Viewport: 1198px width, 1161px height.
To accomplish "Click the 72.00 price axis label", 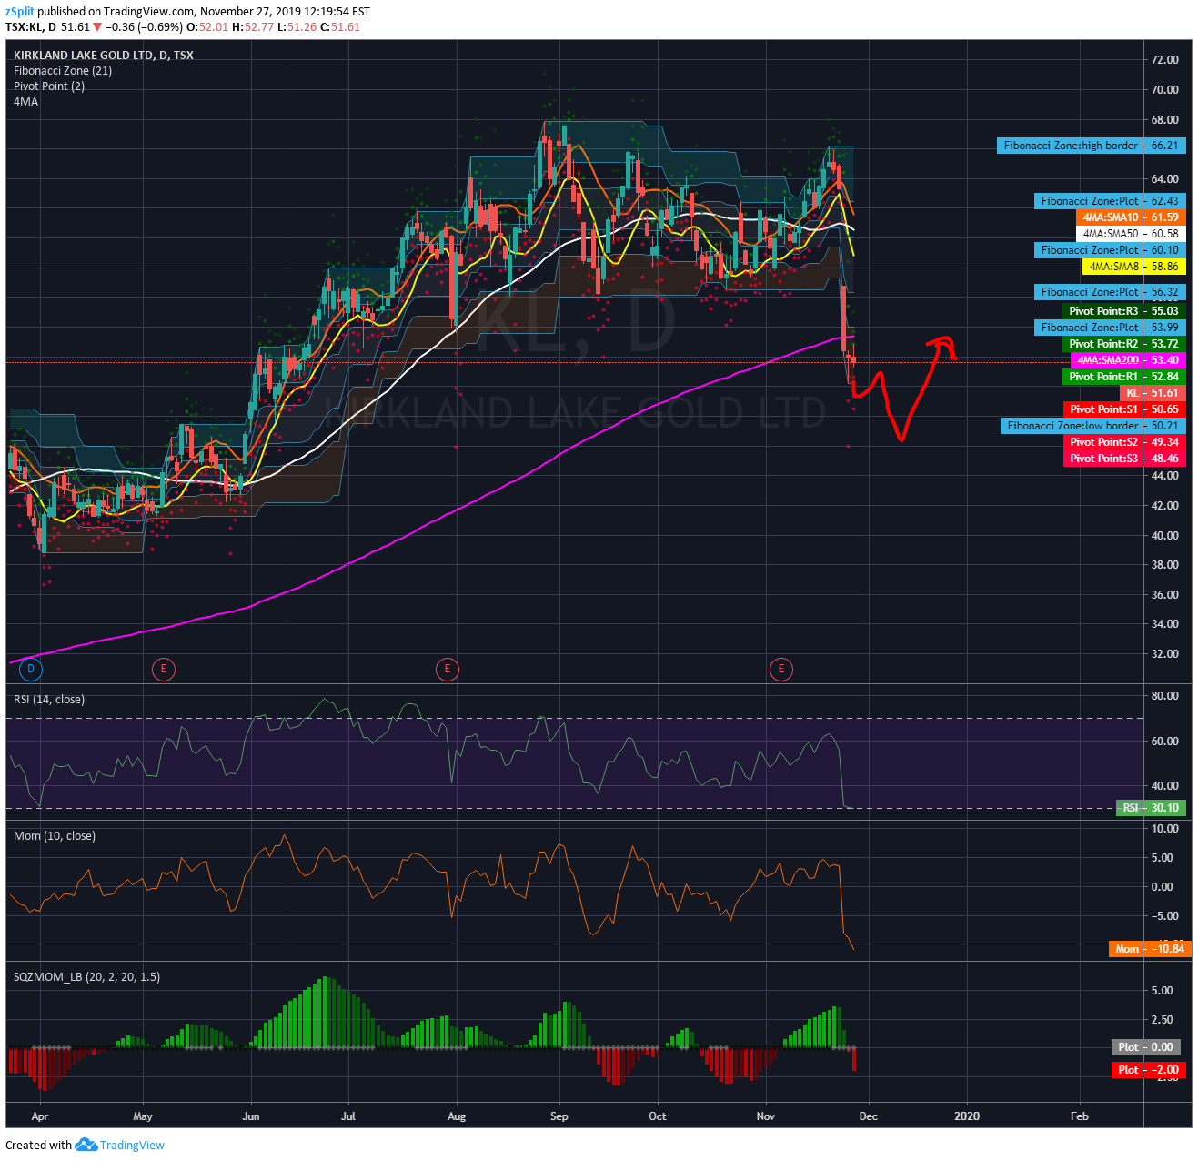I will (x=1164, y=60).
